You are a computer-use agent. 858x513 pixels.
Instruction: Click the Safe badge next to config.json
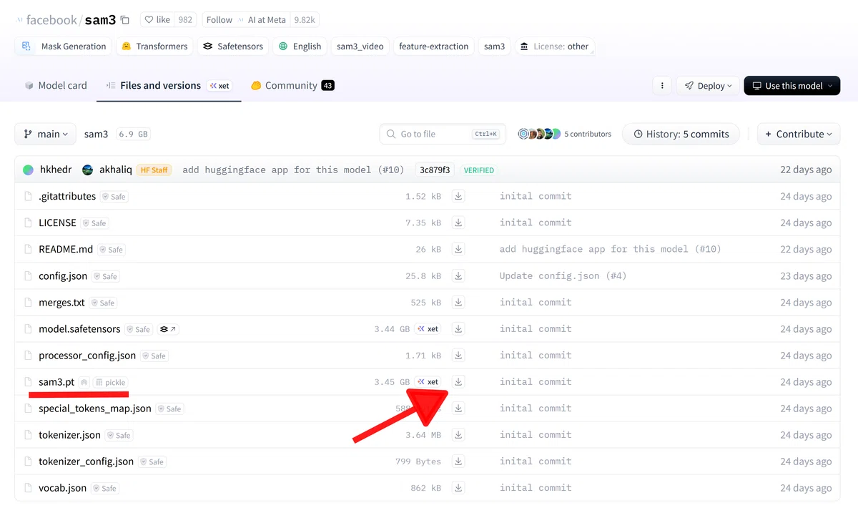(x=105, y=276)
